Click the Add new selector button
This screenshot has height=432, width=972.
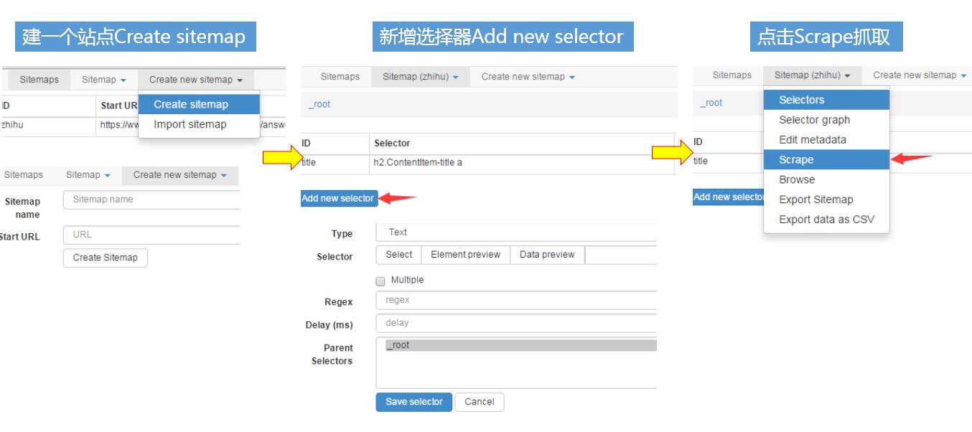click(339, 198)
